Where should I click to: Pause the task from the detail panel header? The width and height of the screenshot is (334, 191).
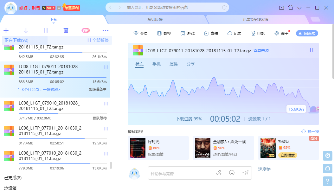click(x=311, y=50)
